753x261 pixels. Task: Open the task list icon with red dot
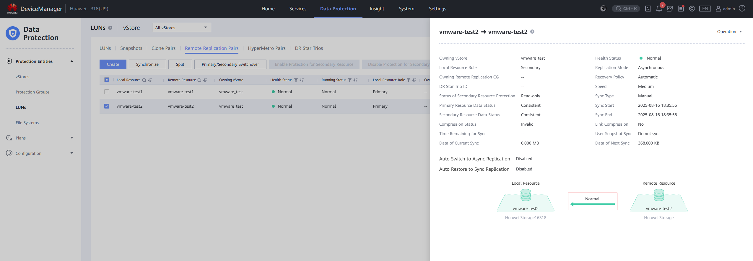click(681, 9)
